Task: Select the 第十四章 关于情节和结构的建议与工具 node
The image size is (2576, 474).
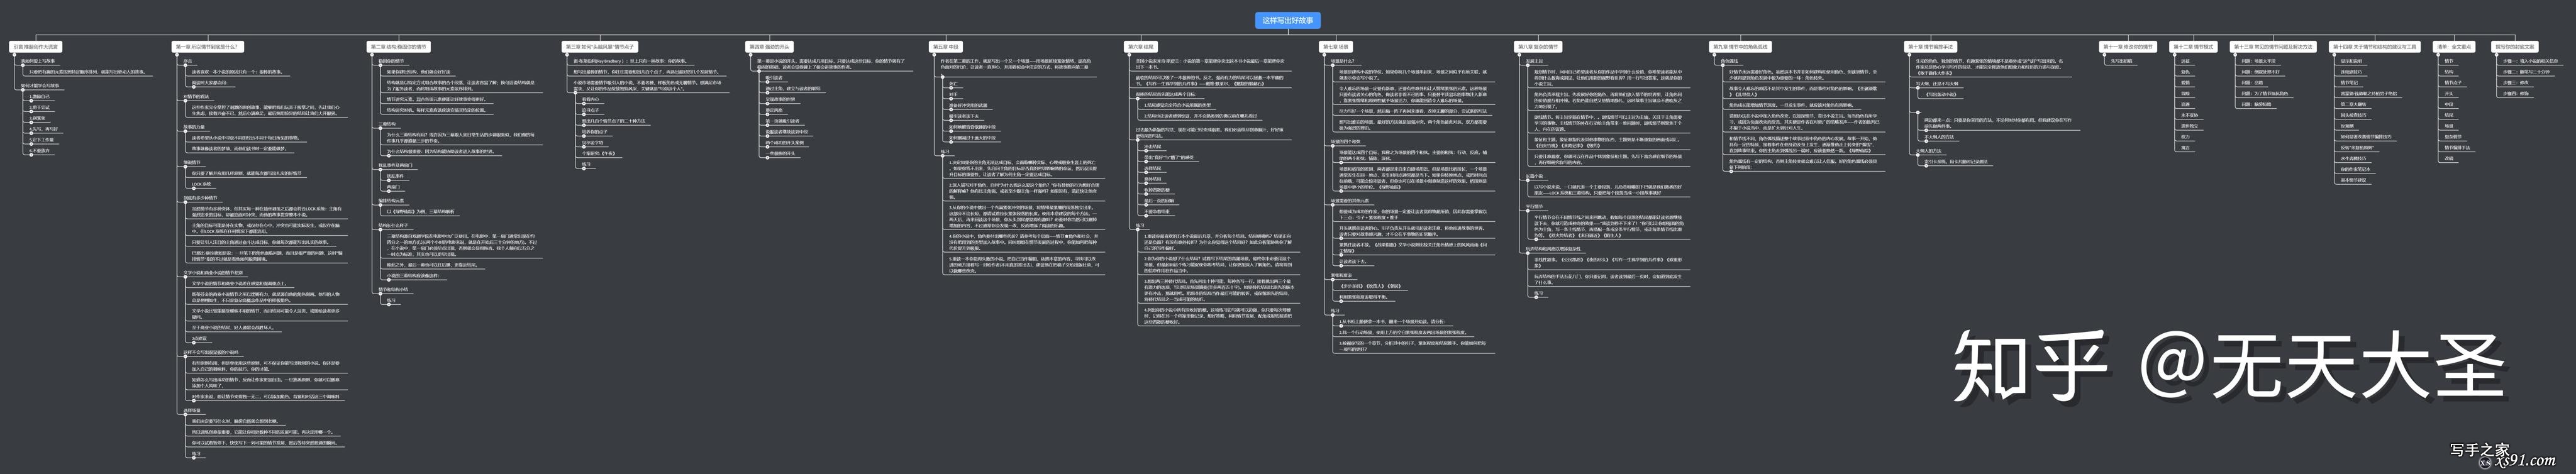Action: tap(2375, 47)
